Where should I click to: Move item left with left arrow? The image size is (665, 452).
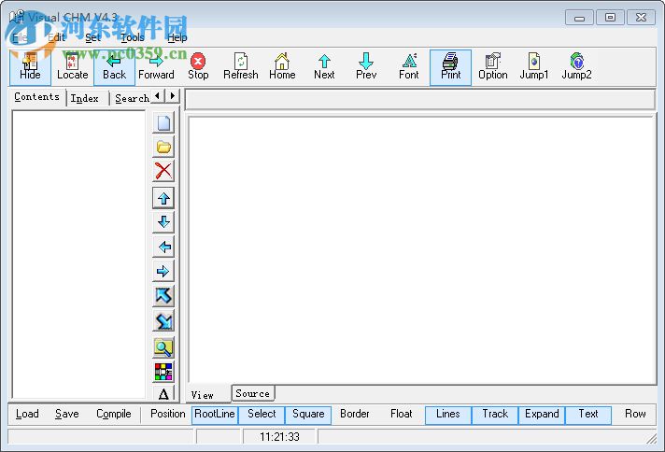163,247
